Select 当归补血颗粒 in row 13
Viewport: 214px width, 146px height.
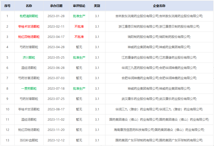point(29,140)
